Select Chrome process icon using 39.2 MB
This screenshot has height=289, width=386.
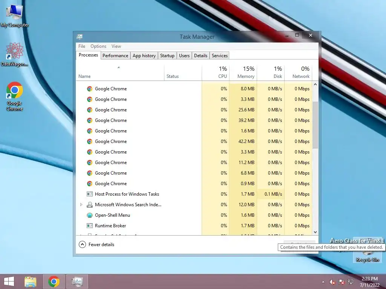90,120
